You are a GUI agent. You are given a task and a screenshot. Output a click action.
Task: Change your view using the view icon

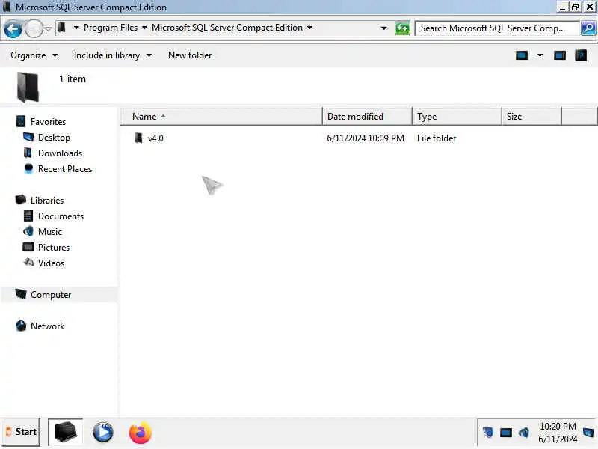(x=522, y=55)
